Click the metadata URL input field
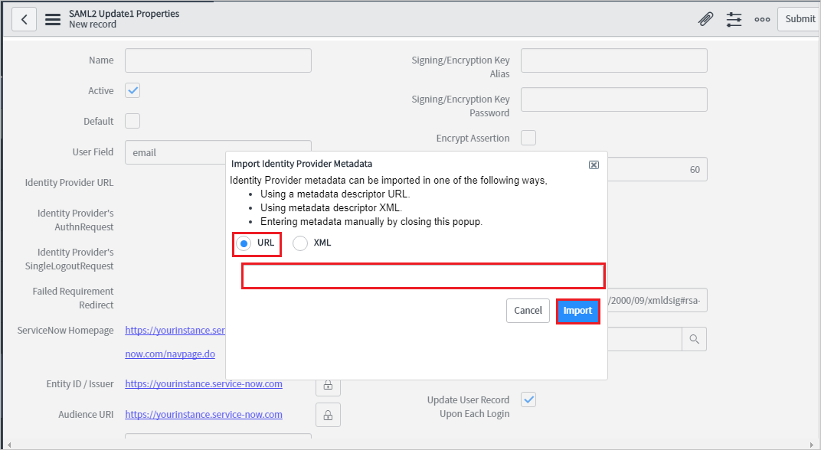 [x=423, y=276]
